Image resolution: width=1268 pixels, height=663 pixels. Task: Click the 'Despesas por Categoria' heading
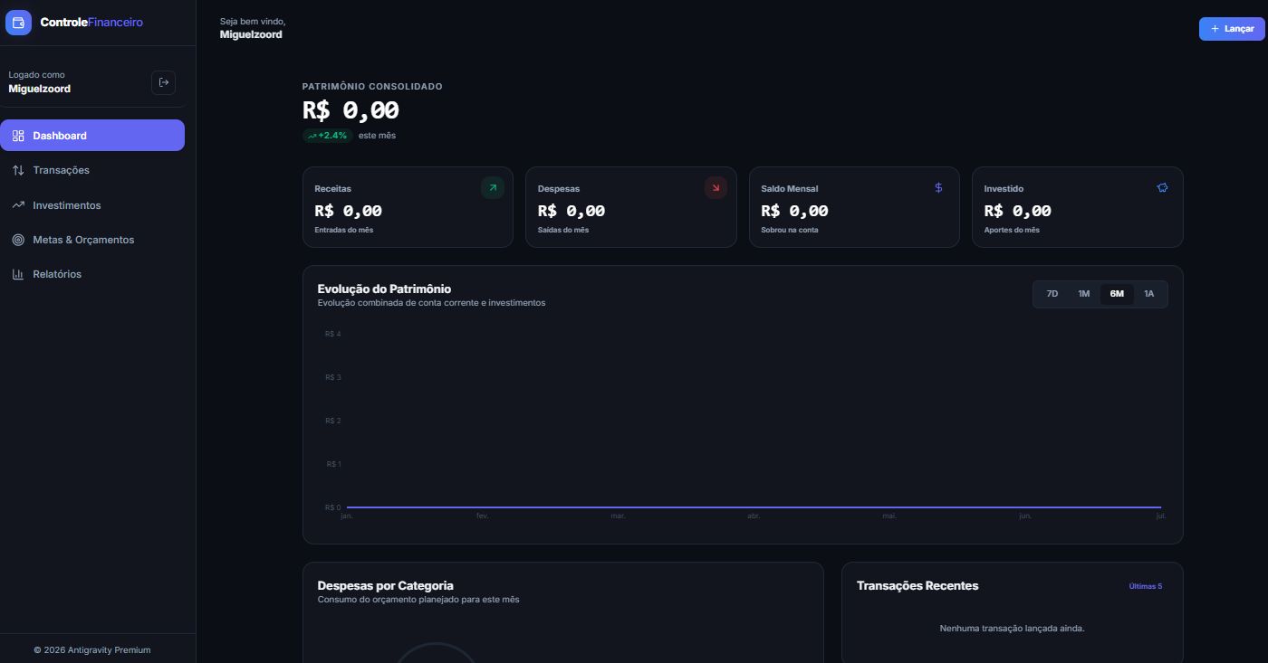tap(385, 586)
